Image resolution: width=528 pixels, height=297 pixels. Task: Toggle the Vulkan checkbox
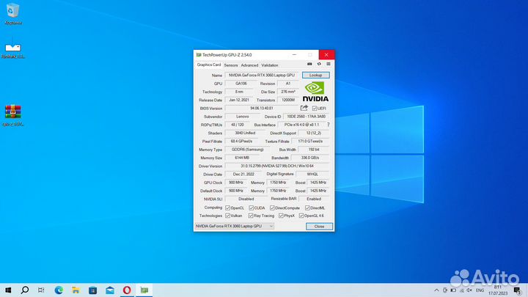point(228,216)
